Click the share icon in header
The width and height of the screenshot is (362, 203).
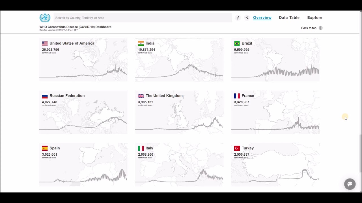click(x=247, y=18)
